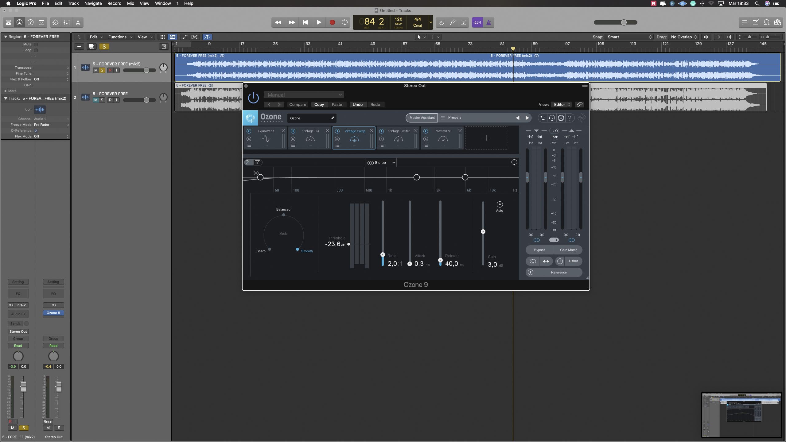The height and width of the screenshot is (442, 786).
Task: Click the compressor Gain slider handle
Action: point(483,232)
